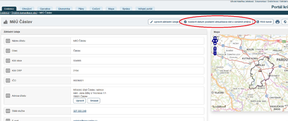
Task: Switch to the Ekonomika tab
Action: pyautogui.click(x=65, y=9)
